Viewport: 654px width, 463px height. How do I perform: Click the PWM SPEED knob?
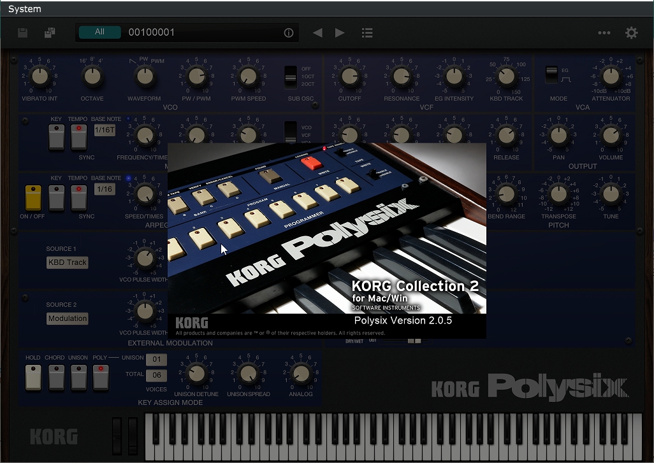tap(249, 76)
